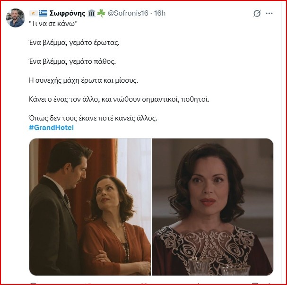Click the 16h timestamp link
The width and height of the screenshot is (287, 285).
(158, 13)
